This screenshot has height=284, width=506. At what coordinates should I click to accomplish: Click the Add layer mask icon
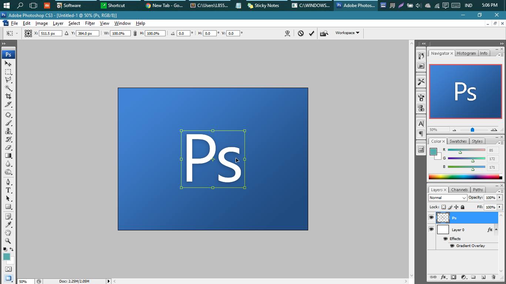click(453, 277)
